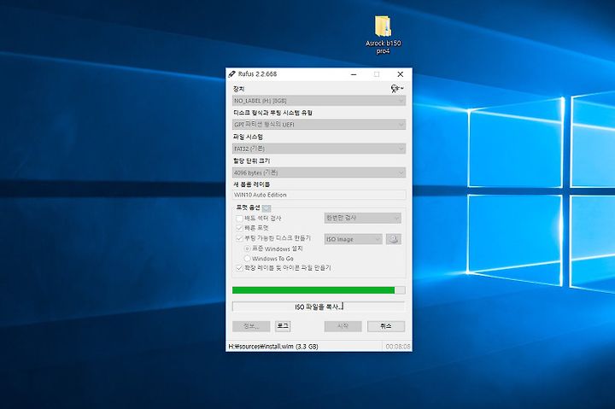
Task: Click the WIN10 Auto Edition volume label field
Action: 319,195
